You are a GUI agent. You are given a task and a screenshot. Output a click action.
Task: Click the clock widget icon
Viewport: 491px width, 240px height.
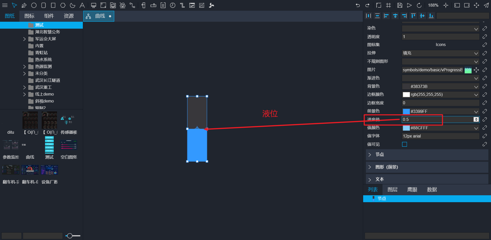tap(173, 5)
